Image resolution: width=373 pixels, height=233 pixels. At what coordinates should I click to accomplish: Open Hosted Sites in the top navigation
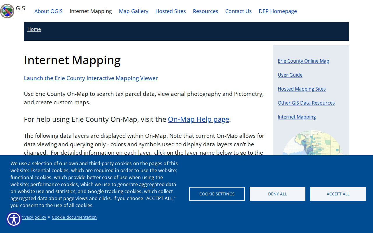pos(170,11)
